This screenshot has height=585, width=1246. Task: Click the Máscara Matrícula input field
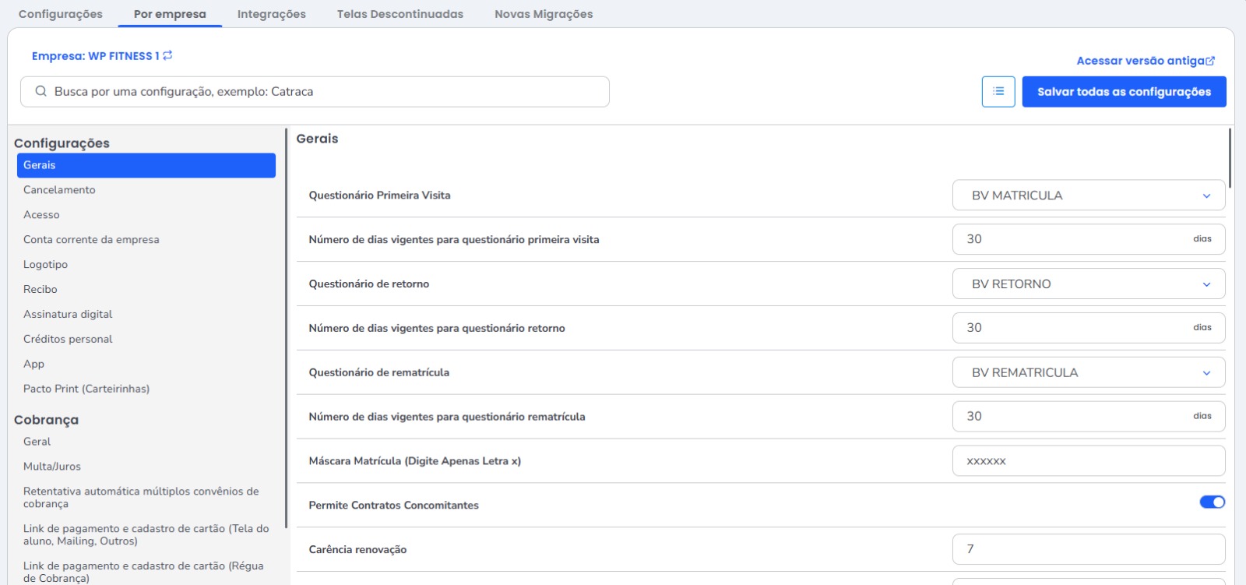[1088, 461]
